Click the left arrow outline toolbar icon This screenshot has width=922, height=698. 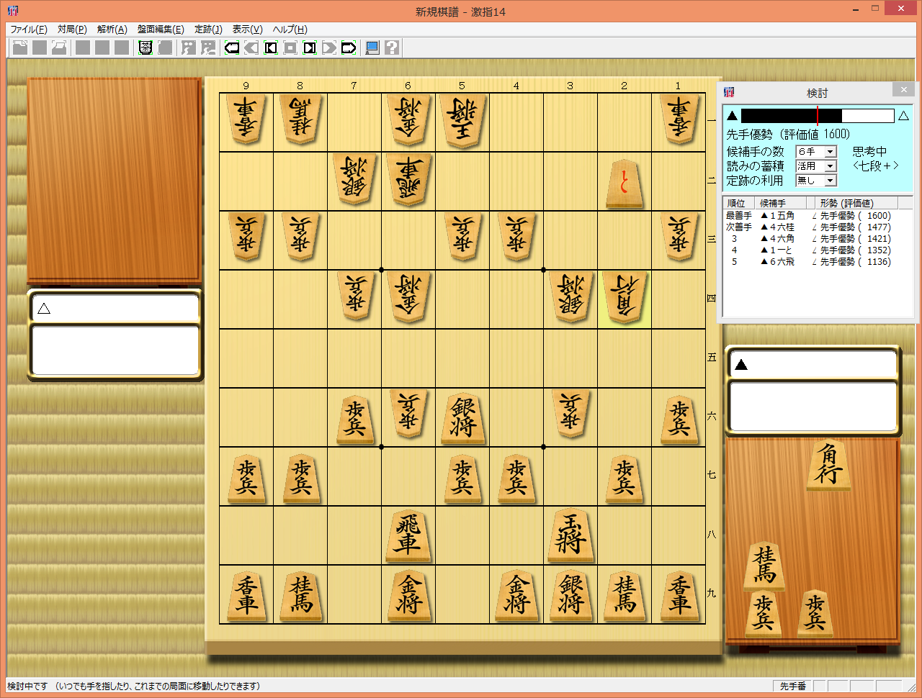232,48
